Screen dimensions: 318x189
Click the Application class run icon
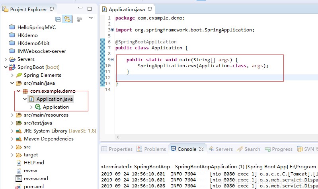[38, 107]
